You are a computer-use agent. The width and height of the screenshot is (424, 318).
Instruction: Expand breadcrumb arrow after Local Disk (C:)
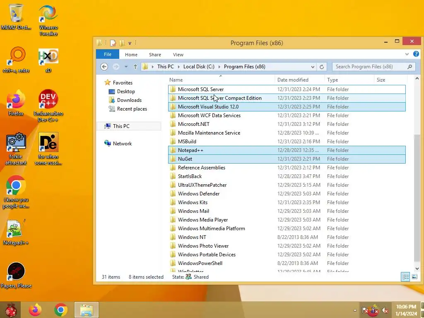click(x=219, y=67)
